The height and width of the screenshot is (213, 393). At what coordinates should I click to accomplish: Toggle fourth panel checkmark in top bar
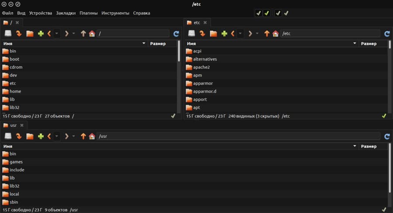286,13
